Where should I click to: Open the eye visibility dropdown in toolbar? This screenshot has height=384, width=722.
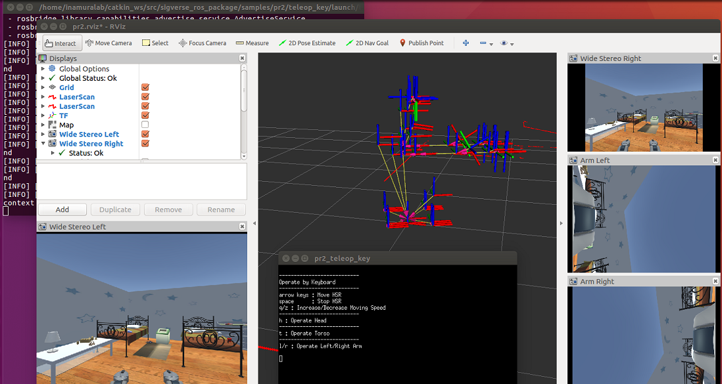coord(506,43)
